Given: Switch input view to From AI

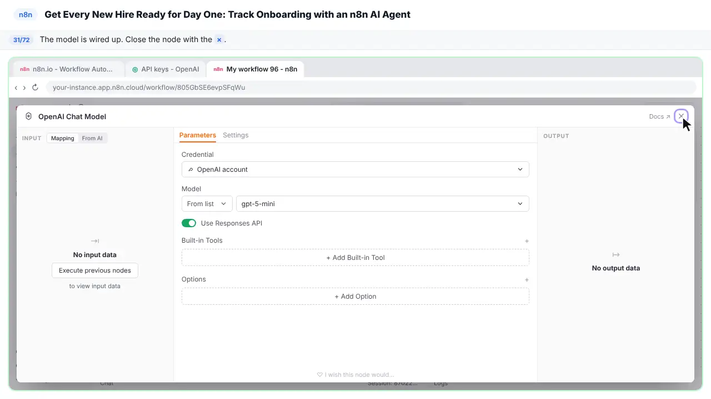Looking at the screenshot, I should pyautogui.click(x=92, y=139).
